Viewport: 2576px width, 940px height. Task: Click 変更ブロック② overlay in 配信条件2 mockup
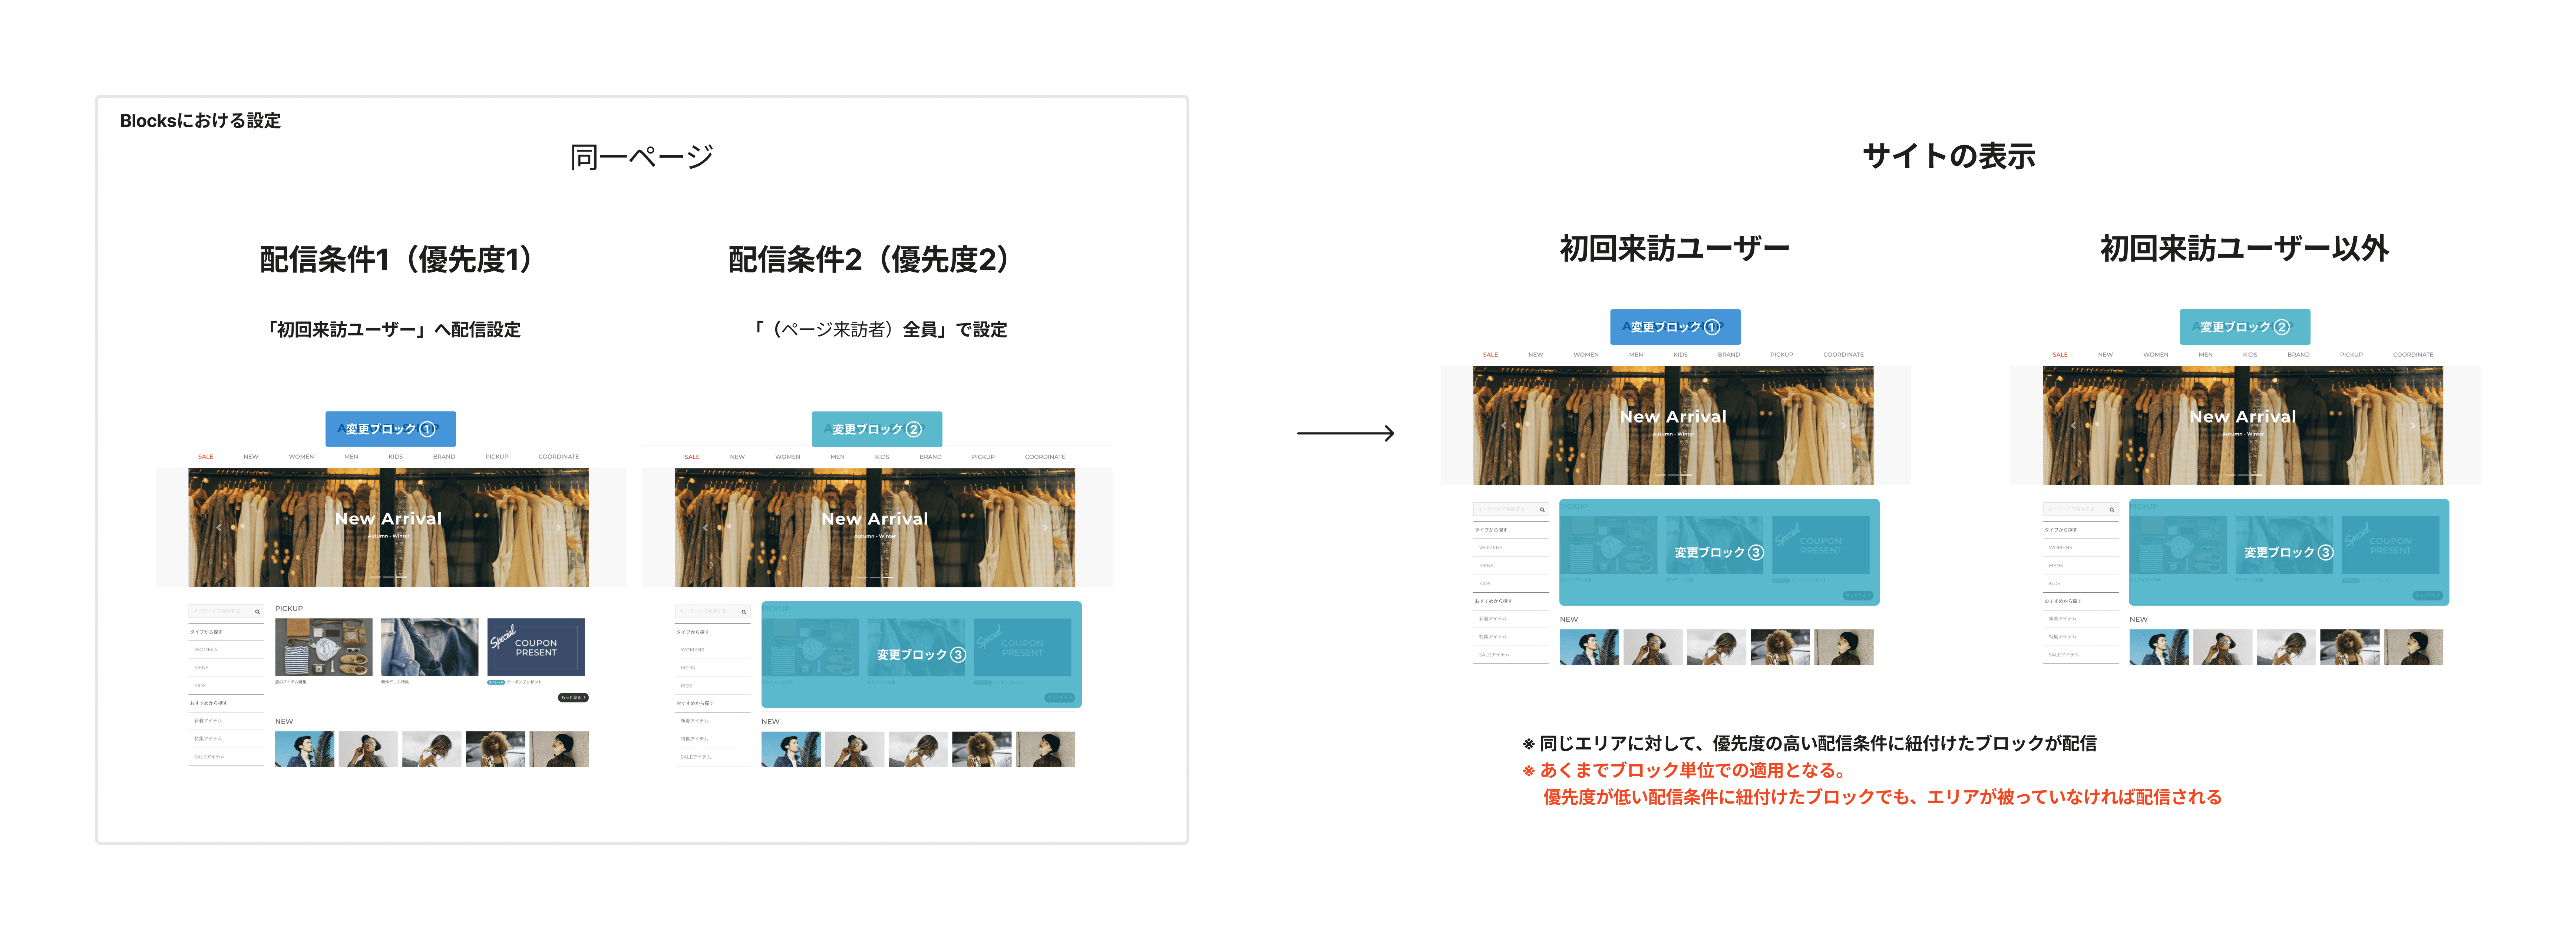877,429
